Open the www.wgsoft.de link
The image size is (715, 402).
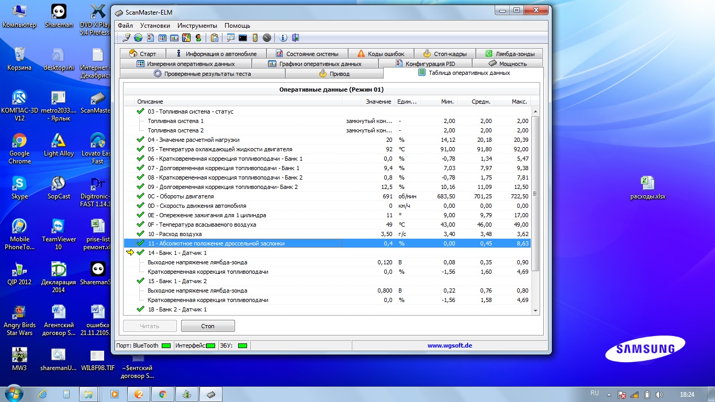pos(450,345)
